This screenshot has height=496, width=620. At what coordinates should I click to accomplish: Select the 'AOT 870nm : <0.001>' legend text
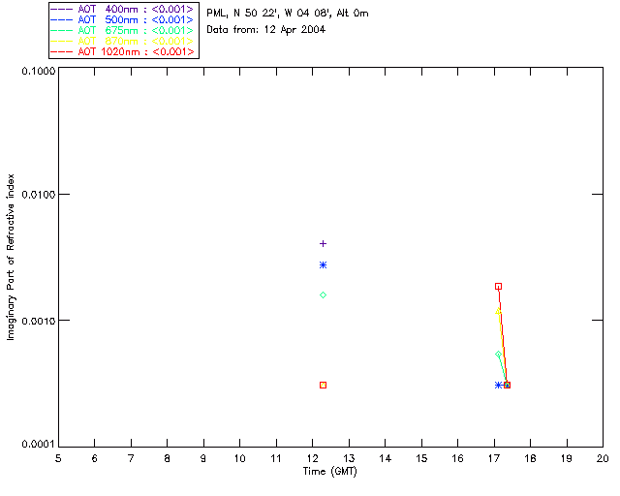136,41
